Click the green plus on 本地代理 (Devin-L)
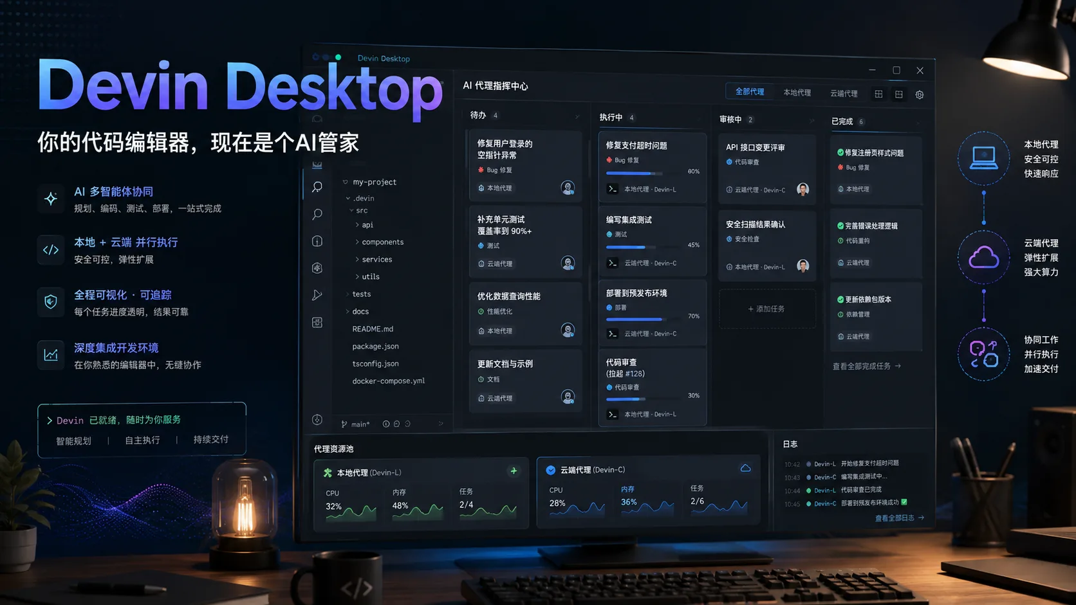Screen dimensions: 1076x605 pyautogui.click(x=514, y=471)
